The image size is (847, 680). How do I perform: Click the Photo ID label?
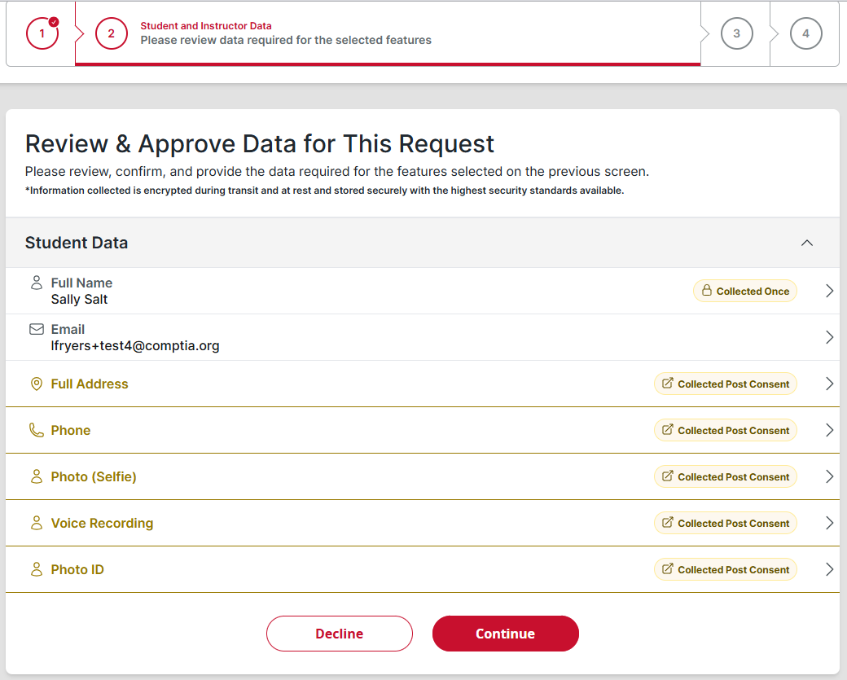(x=77, y=570)
